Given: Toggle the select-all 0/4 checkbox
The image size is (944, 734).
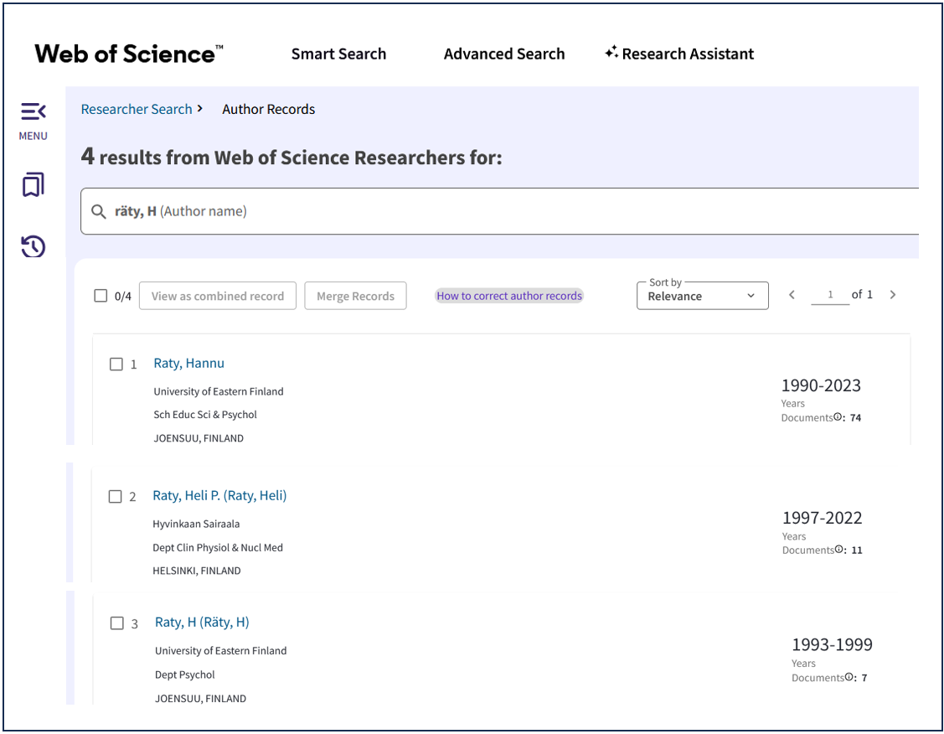Looking at the screenshot, I should [x=101, y=296].
